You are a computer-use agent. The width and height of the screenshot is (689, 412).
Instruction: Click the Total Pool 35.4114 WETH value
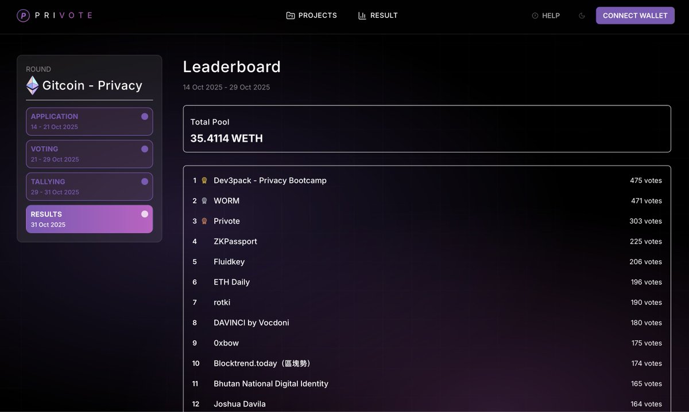(x=226, y=138)
